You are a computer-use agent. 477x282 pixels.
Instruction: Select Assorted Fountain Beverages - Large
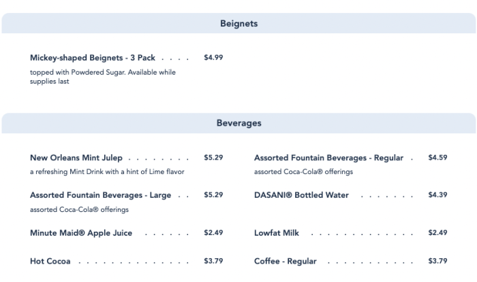(100, 195)
